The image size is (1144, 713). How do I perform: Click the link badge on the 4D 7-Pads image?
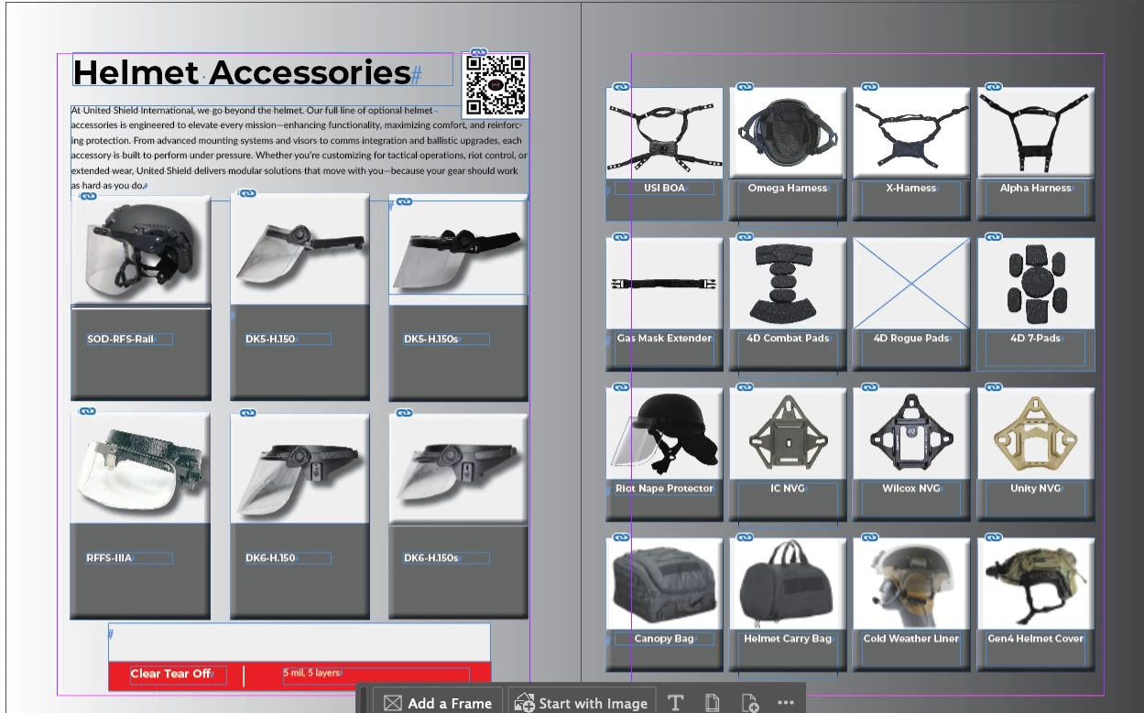point(994,237)
